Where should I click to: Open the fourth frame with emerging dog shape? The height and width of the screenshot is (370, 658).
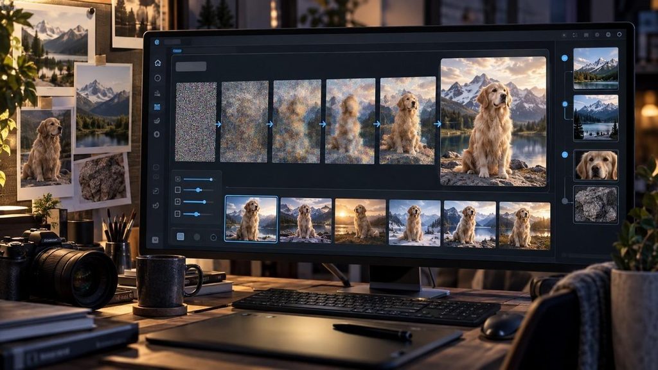tap(350, 121)
